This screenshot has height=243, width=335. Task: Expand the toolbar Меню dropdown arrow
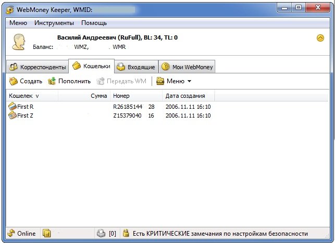tap(189, 81)
